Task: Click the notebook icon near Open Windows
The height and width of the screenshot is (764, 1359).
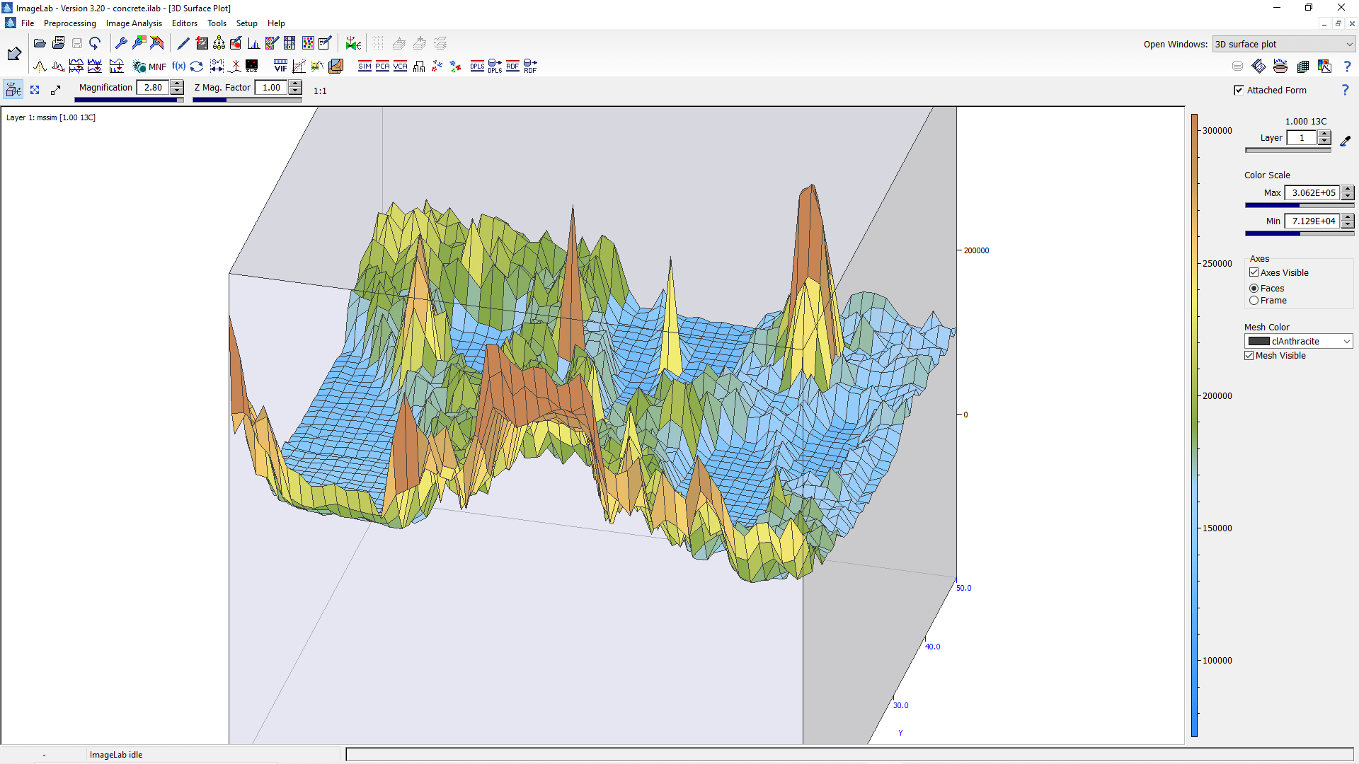Action: [x=1258, y=66]
